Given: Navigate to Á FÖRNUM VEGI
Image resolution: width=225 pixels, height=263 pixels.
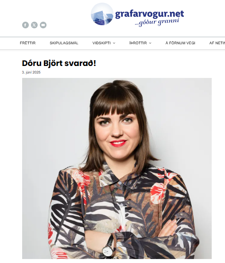Looking at the screenshot, I should 180,43.
